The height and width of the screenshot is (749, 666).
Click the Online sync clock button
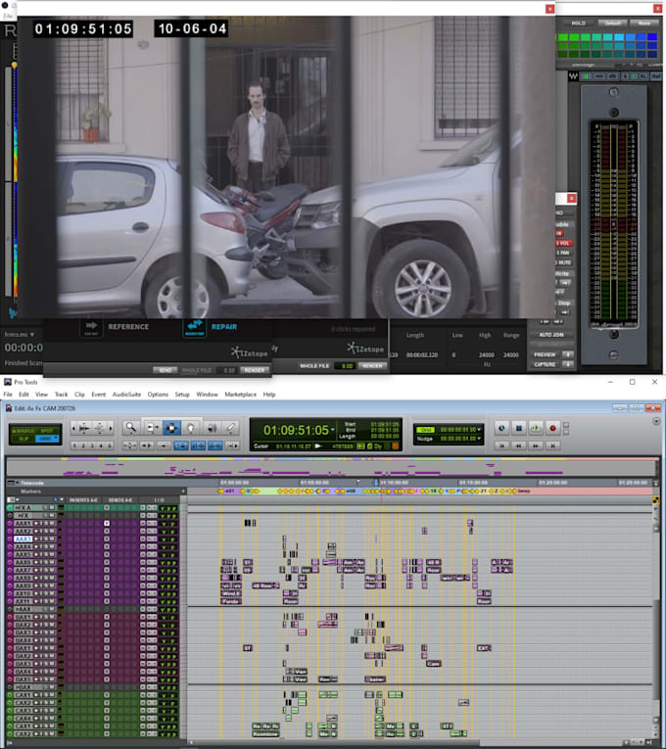pos(501,428)
